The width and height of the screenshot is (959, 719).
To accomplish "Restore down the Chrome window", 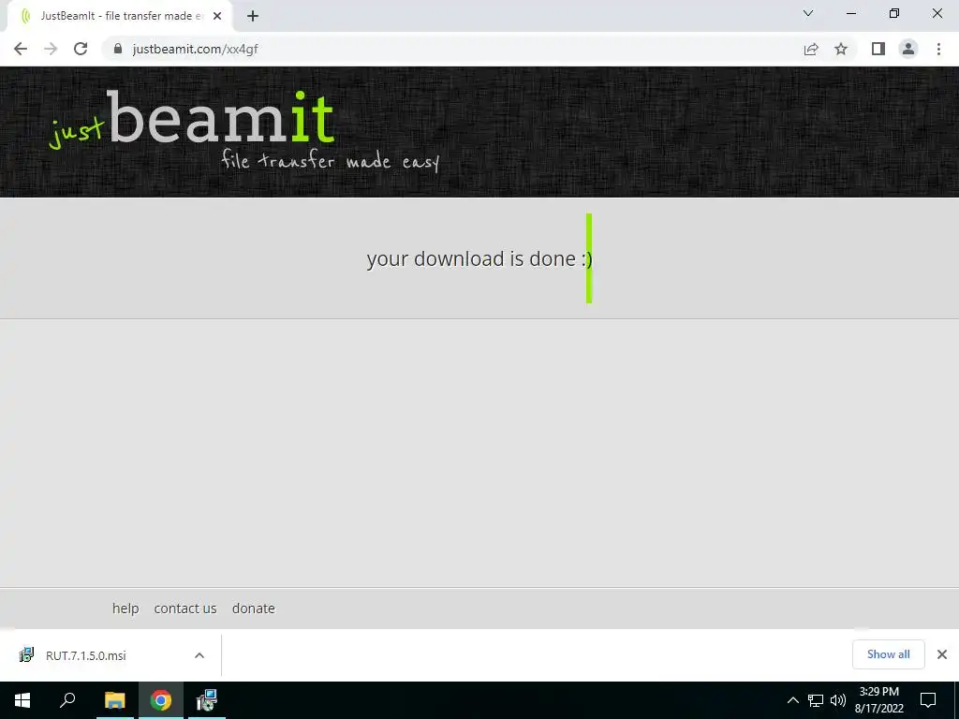I will coord(894,13).
